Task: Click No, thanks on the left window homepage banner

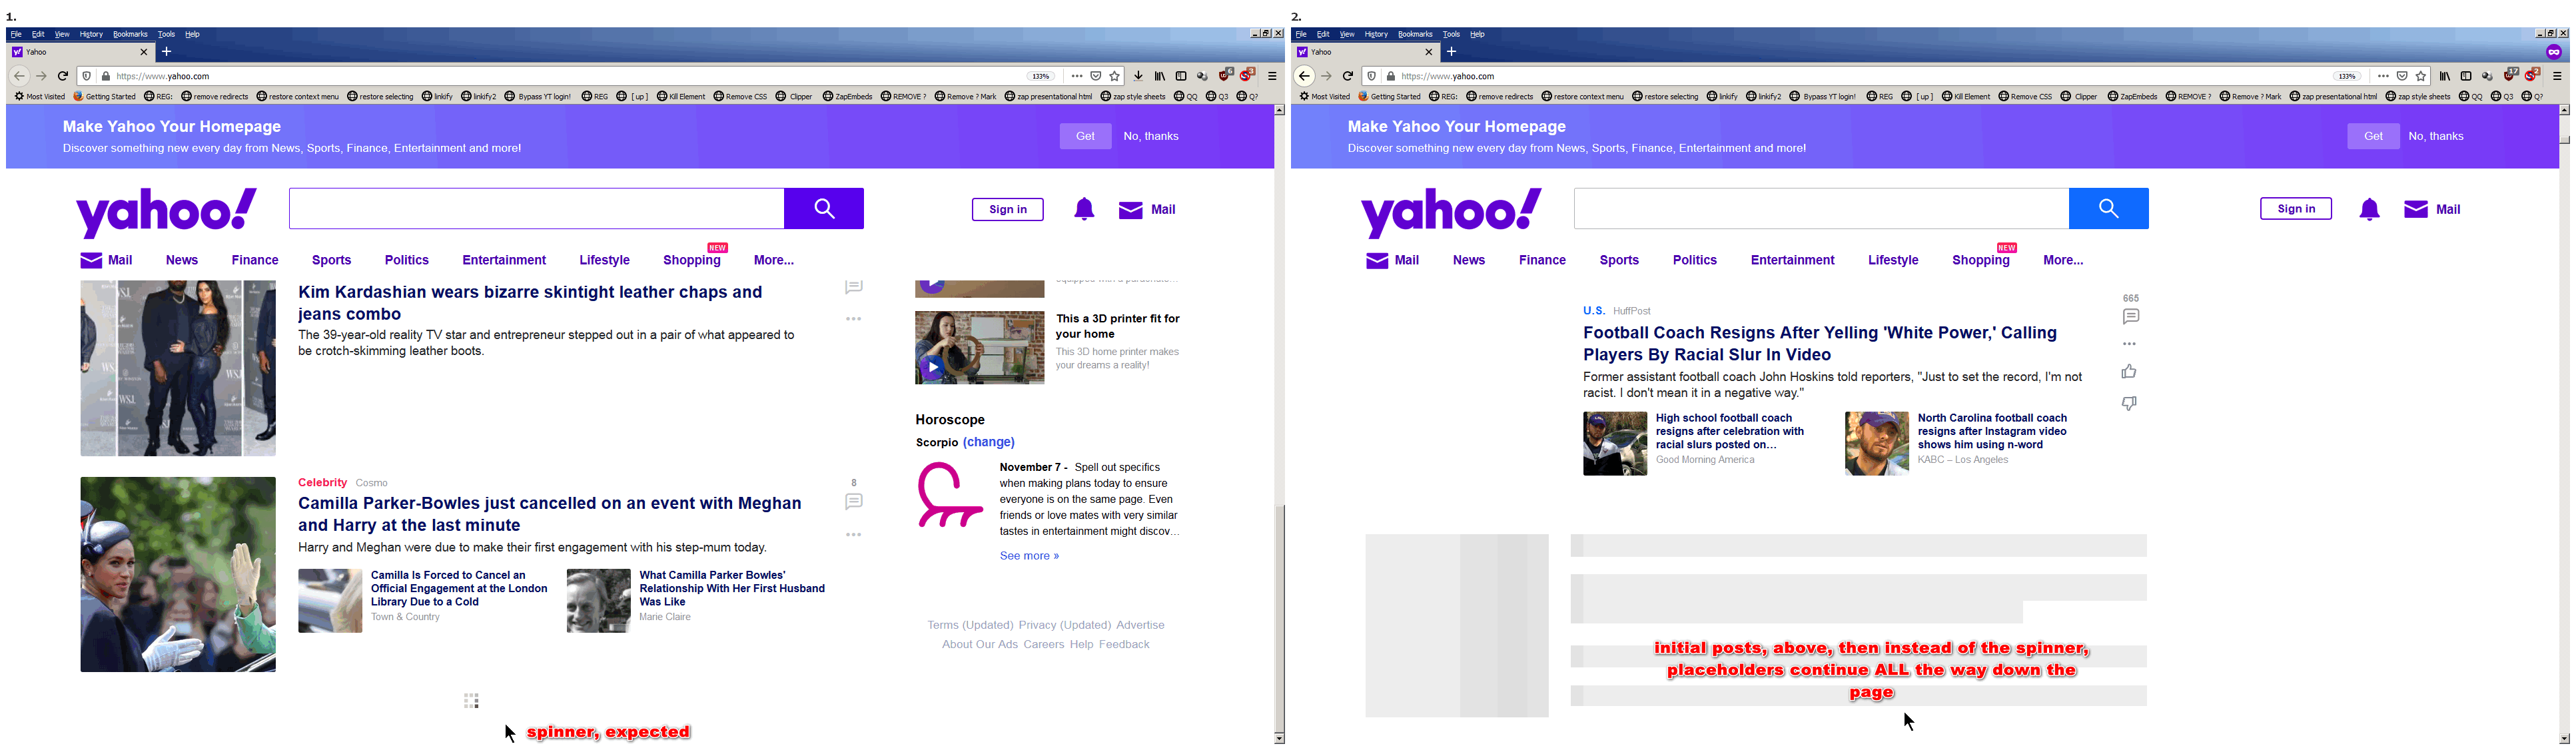Action: point(1151,136)
